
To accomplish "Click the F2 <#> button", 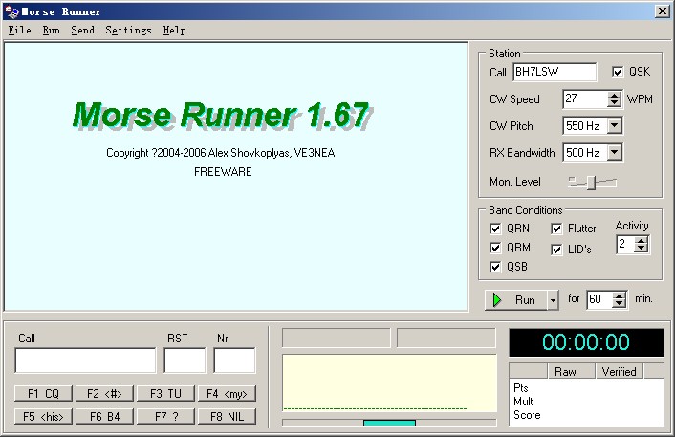I will pyautogui.click(x=104, y=394).
